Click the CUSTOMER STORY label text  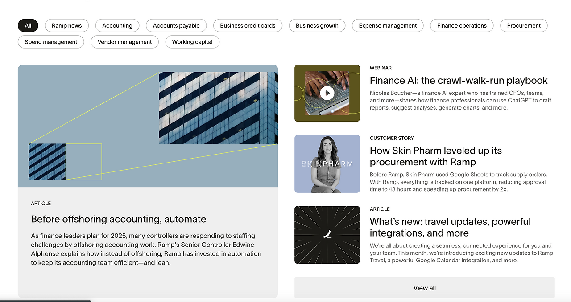[x=392, y=138]
